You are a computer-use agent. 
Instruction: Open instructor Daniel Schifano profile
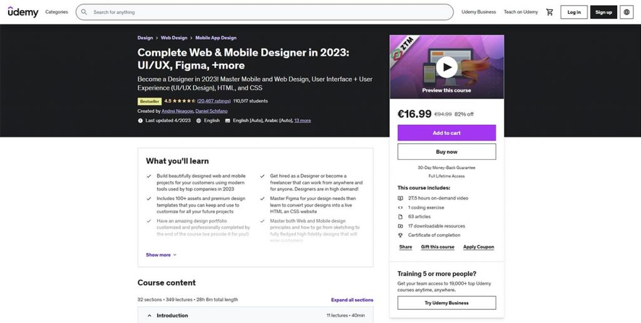212,111
